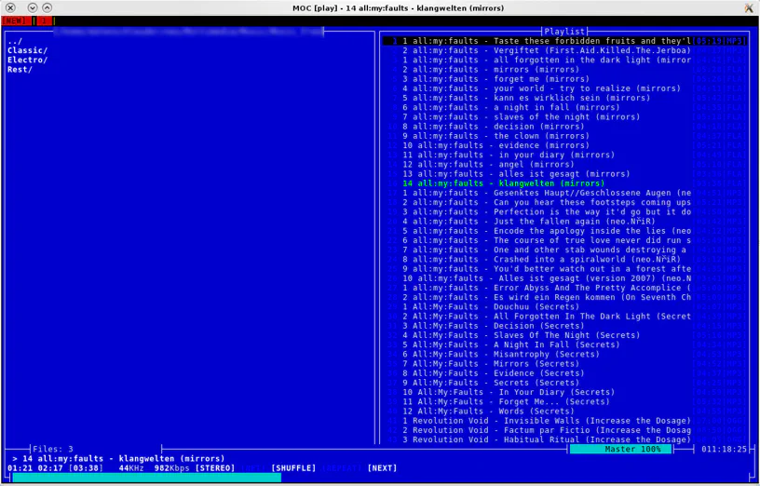Select Just the fallen again track
Viewport: 760px width, 486px height.
point(564,222)
